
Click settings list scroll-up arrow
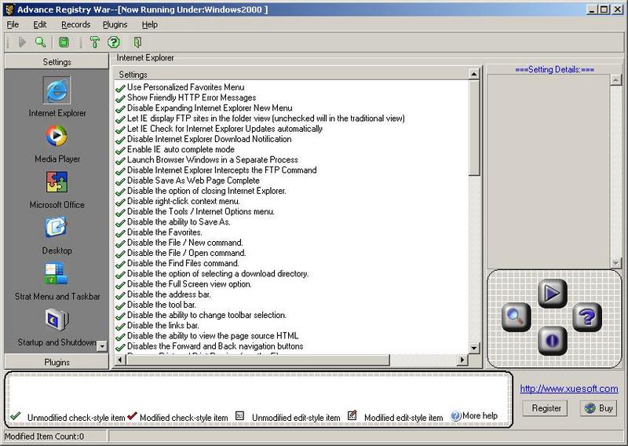pyautogui.click(x=474, y=74)
